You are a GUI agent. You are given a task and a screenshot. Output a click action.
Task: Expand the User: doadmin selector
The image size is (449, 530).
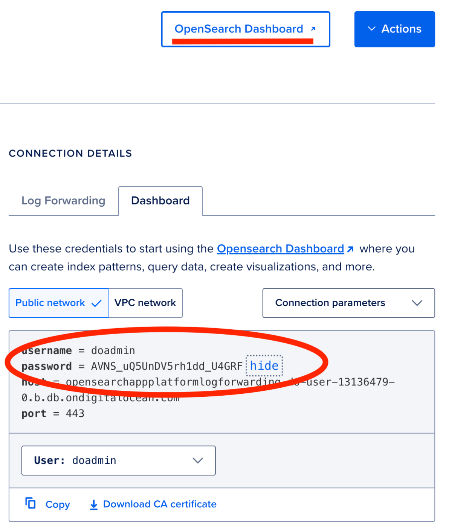[119, 460]
